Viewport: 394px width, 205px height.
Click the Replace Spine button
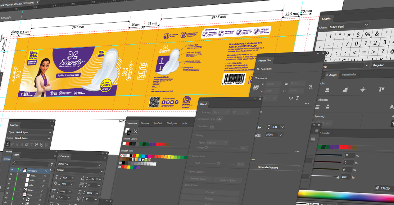click(228, 180)
